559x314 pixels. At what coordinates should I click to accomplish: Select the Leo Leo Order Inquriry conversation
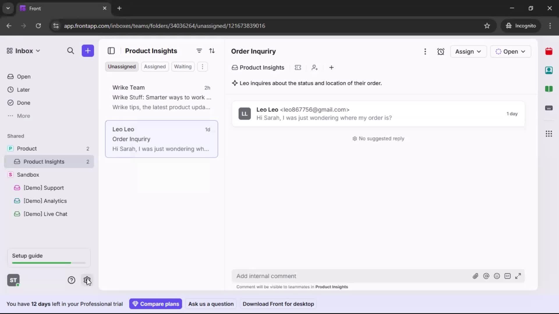click(162, 139)
